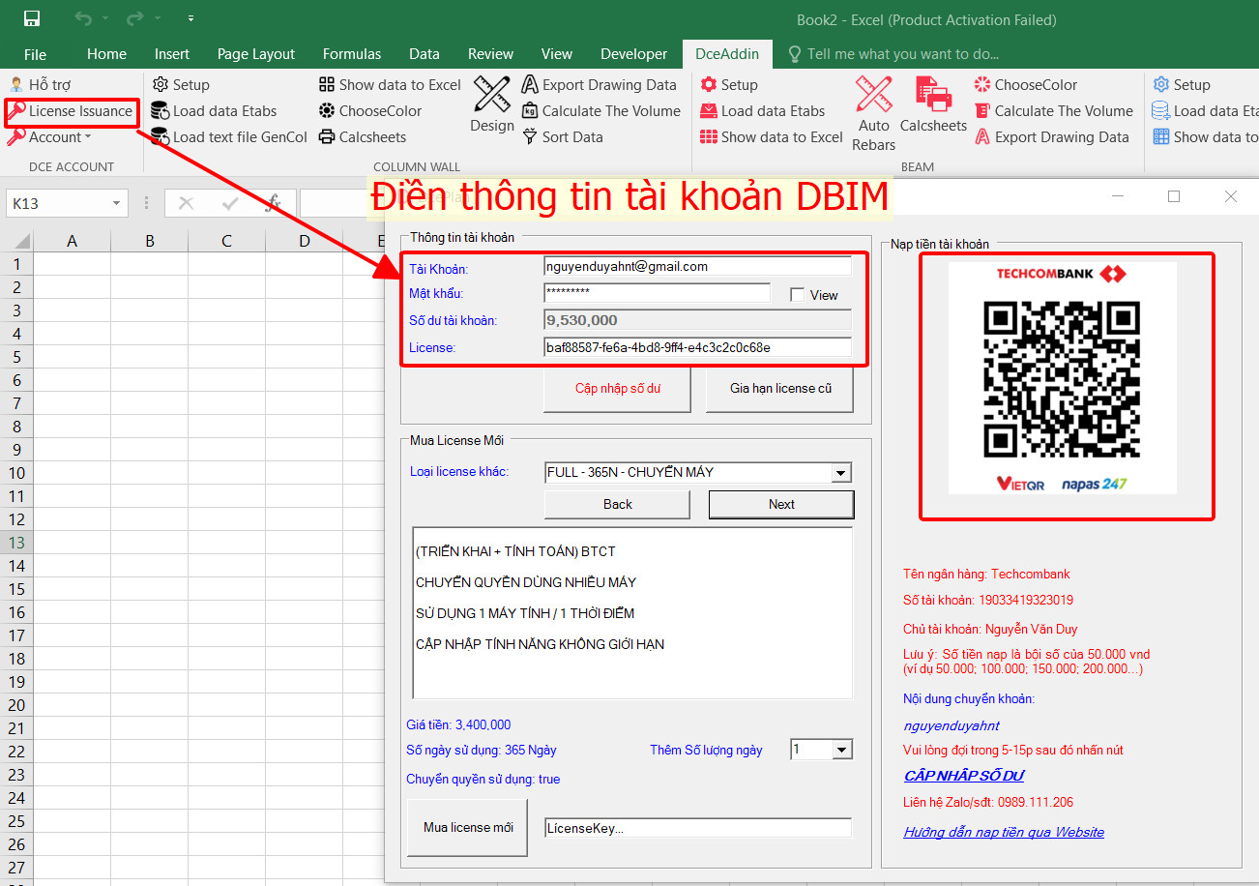Open License Issuance in DCE Account
This screenshot has width=1259, height=886.
71,111
